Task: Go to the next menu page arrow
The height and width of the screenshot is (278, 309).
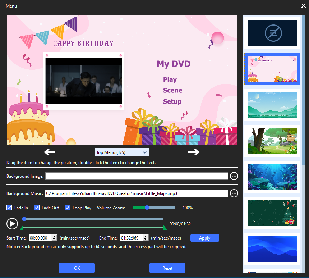Action: coord(194,152)
